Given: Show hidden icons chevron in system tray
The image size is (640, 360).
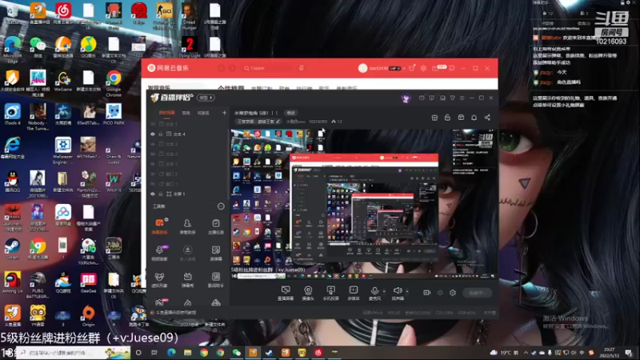Looking at the screenshot, I should click(526, 352).
